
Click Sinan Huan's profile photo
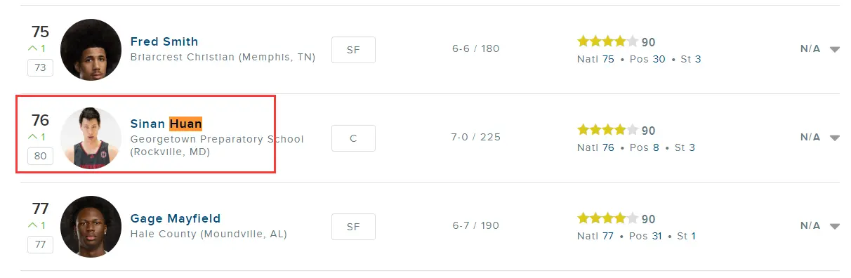tap(91, 138)
